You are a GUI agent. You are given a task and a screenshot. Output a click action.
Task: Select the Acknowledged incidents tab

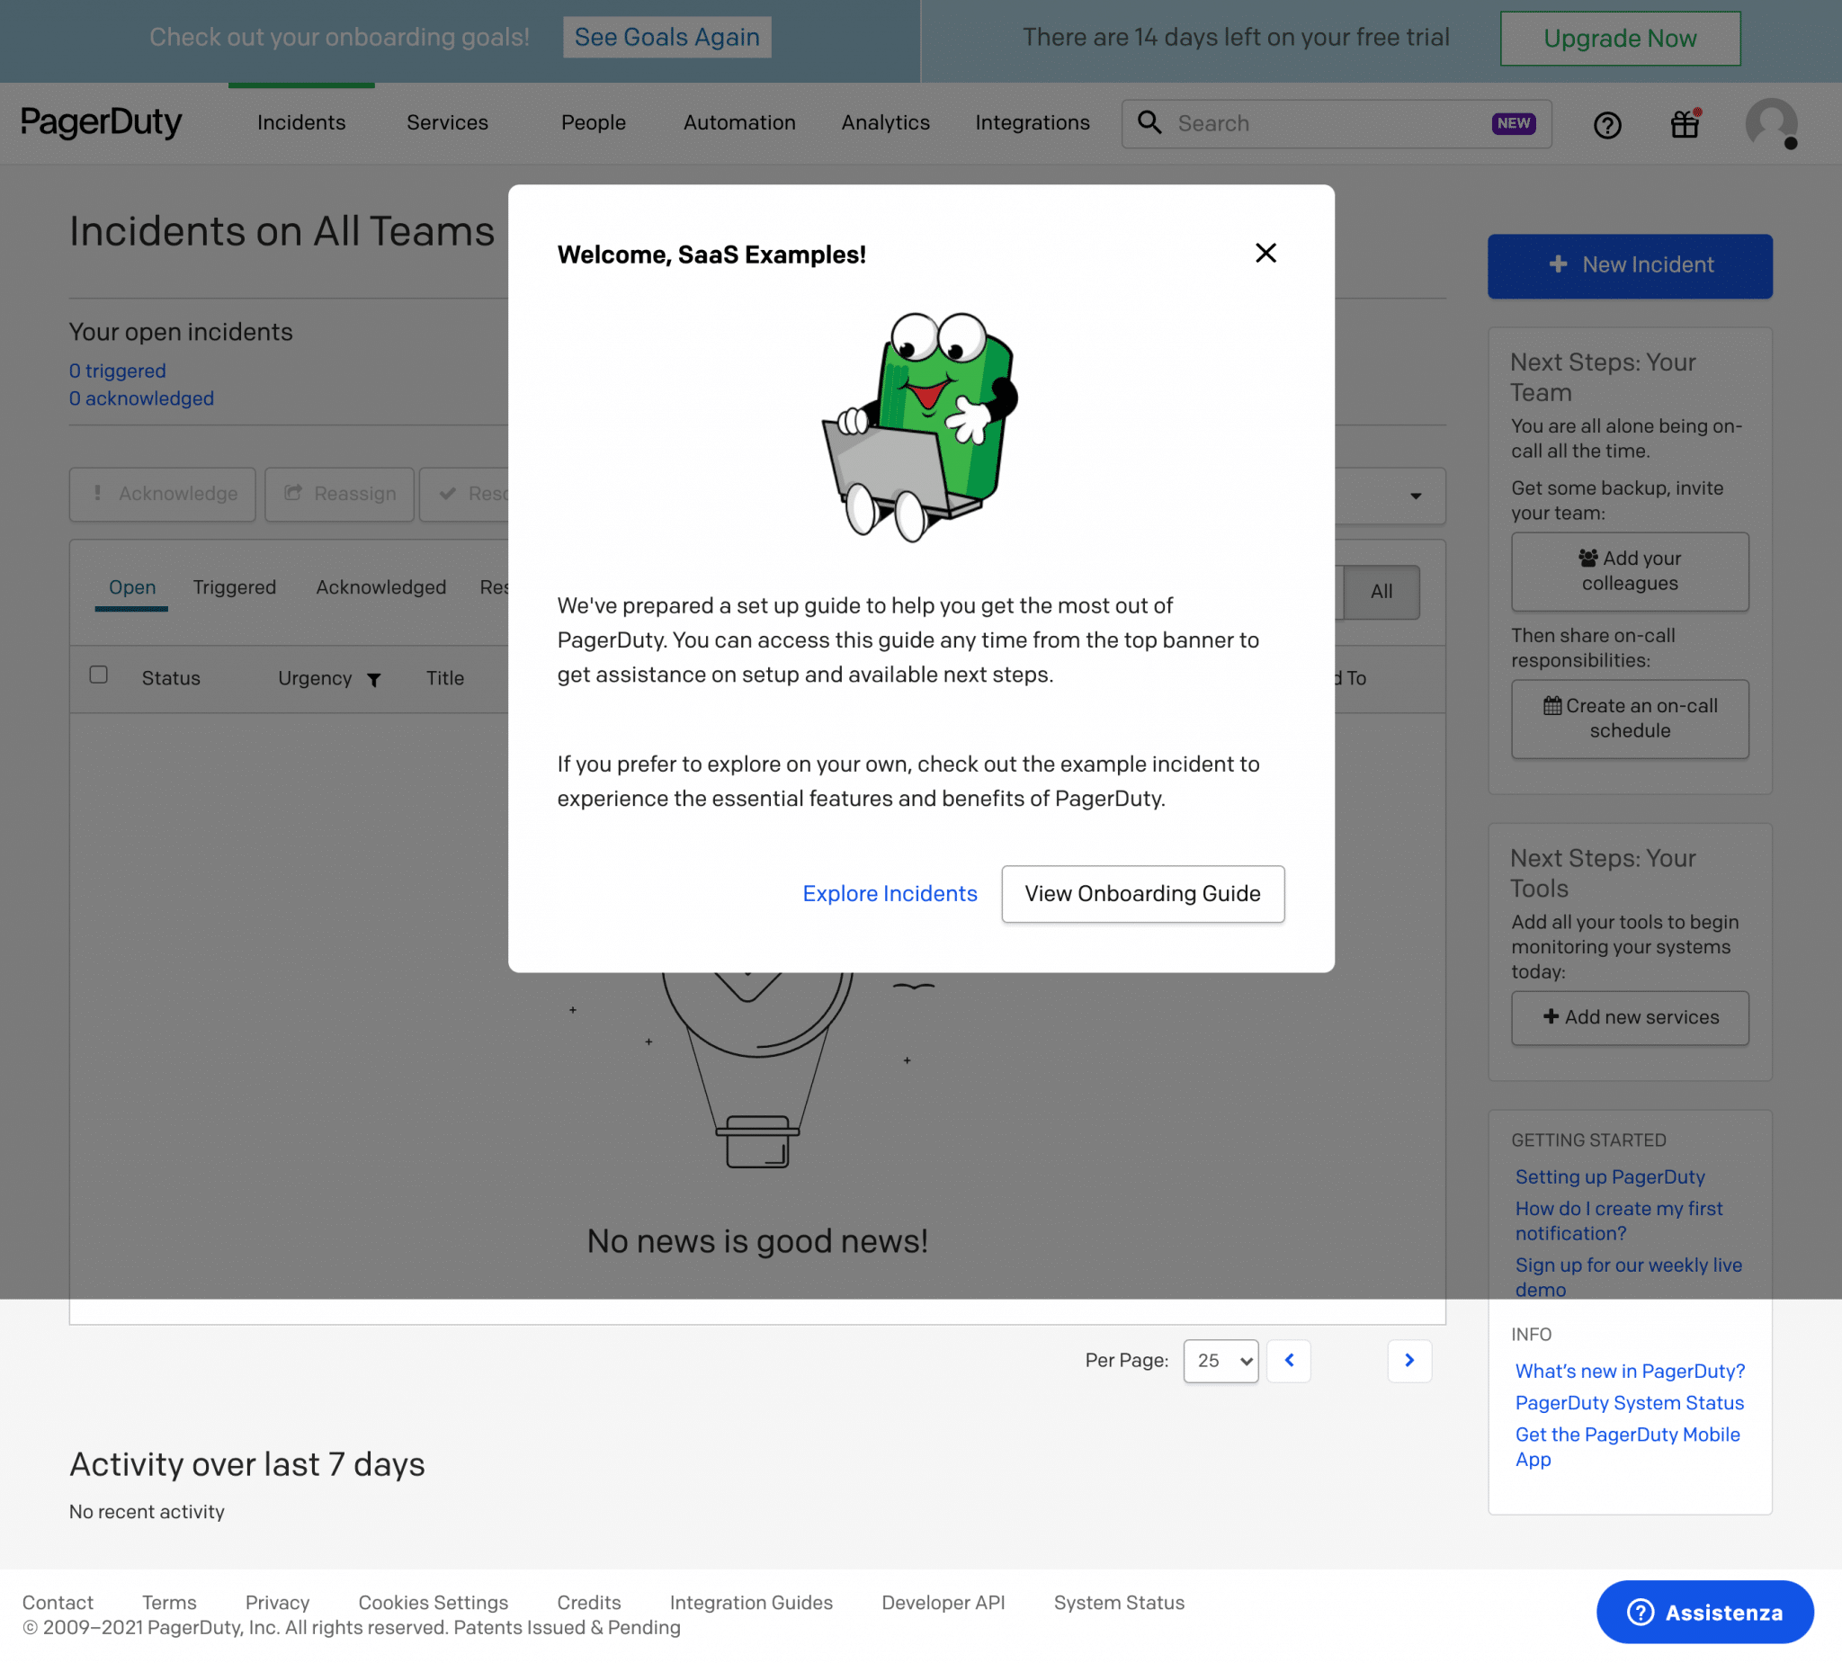(380, 587)
